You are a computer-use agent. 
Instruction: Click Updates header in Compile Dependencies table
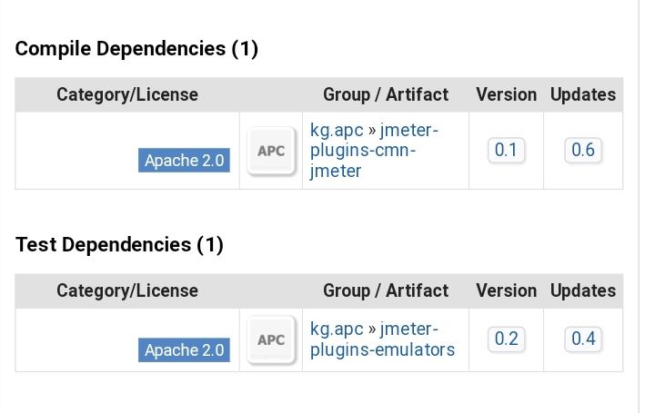(x=583, y=94)
